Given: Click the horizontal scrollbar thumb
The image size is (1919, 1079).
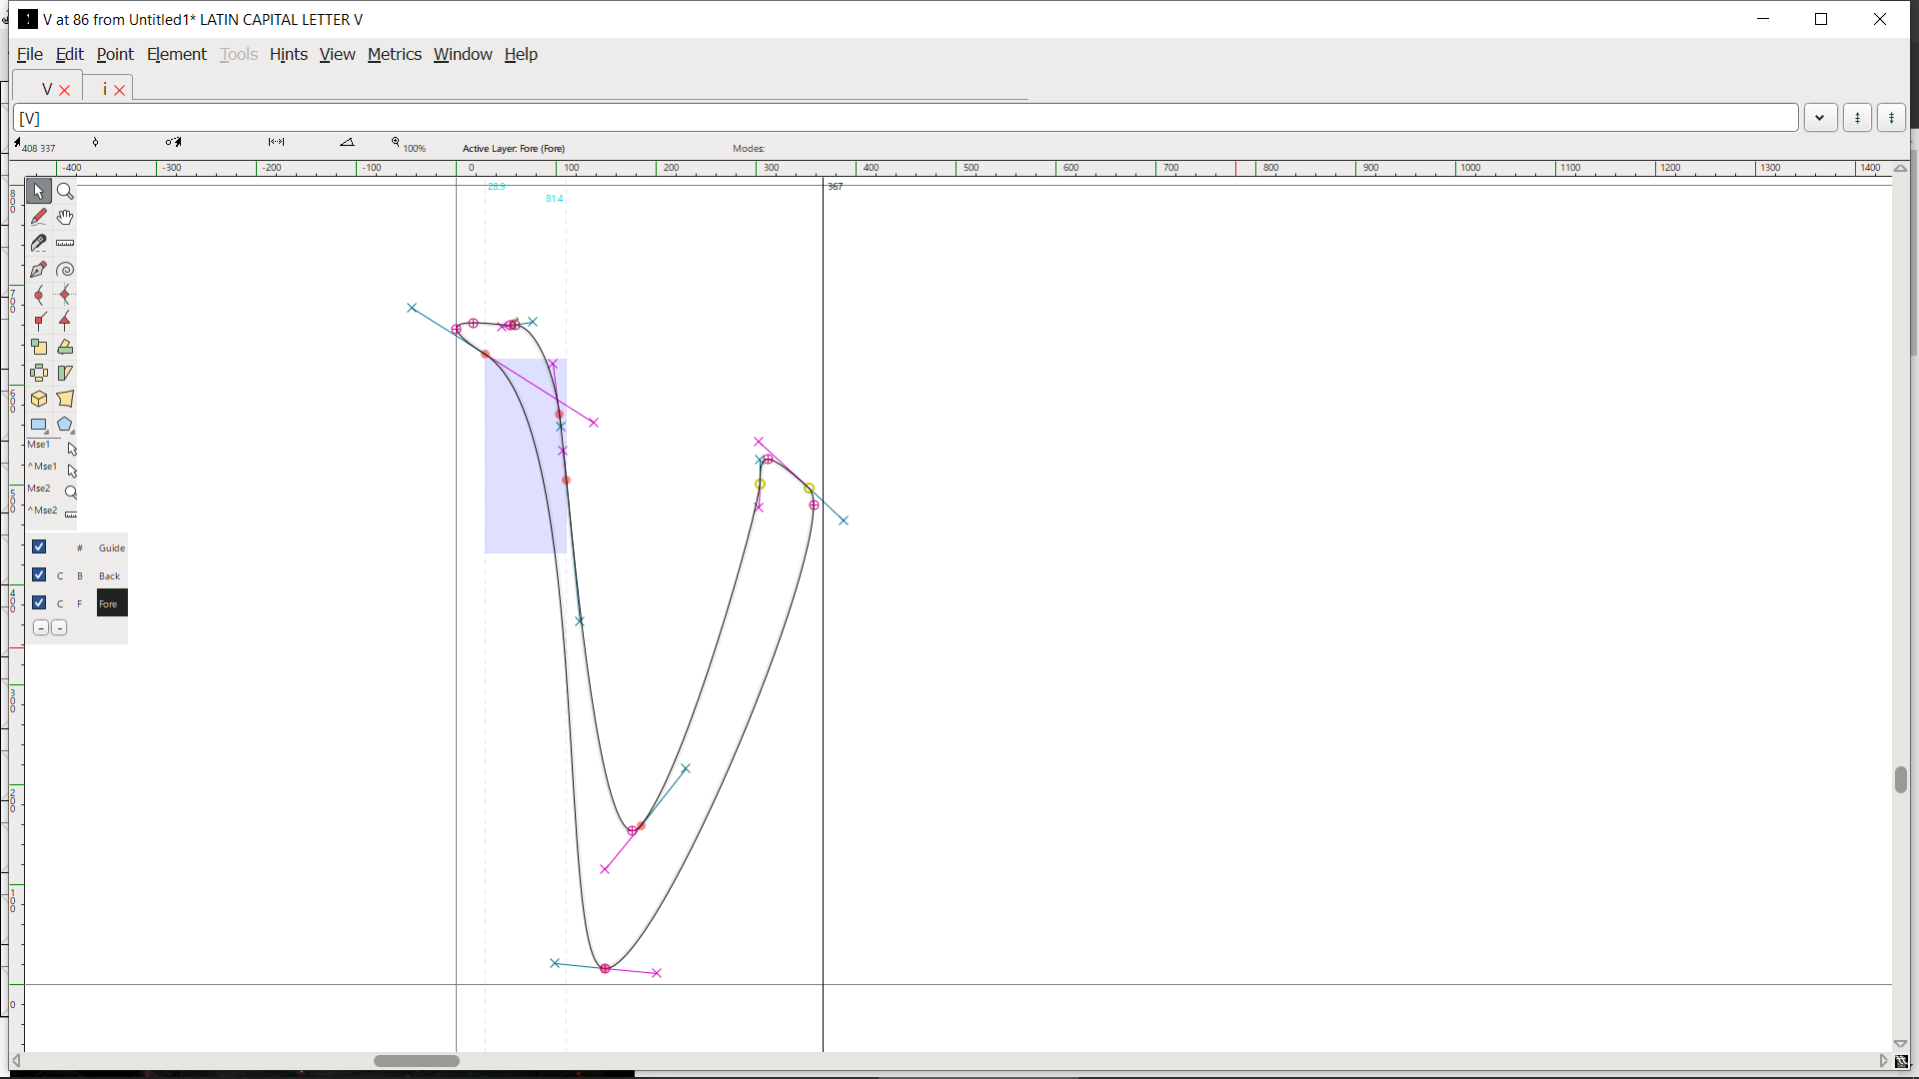Looking at the screenshot, I should (x=417, y=1061).
